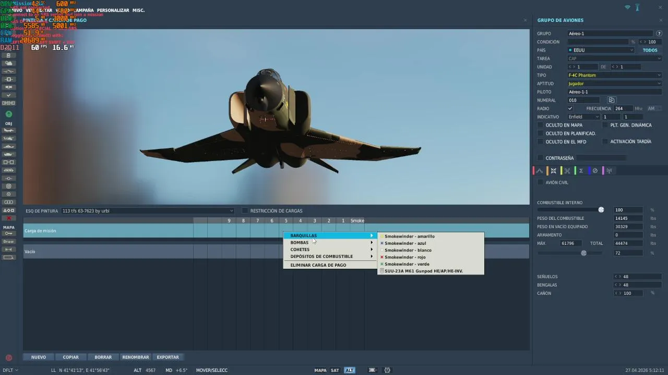668x375 pixels.
Task: Open BOMBAS submenu in context menu
Action: [x=330, y=243]
